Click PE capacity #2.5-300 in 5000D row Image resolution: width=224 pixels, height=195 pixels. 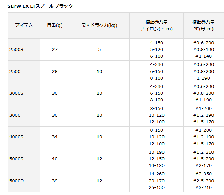(x=202, y=181)
